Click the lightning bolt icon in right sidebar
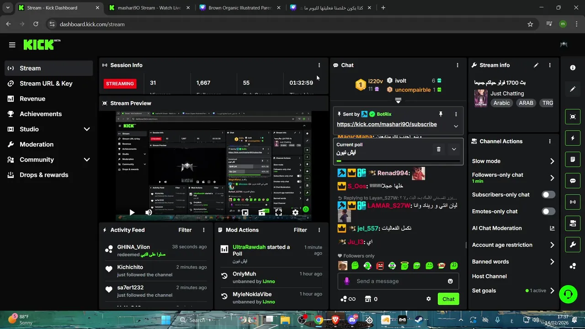Screen dimensions: 585x329 (573, 138)
